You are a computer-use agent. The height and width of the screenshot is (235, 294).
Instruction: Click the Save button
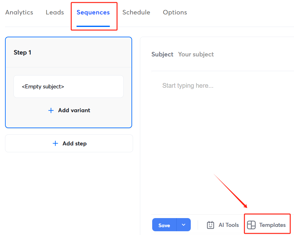[x=164, y=225]
